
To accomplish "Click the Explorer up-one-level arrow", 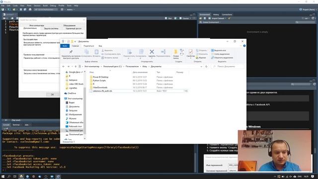I will (76, 67).
